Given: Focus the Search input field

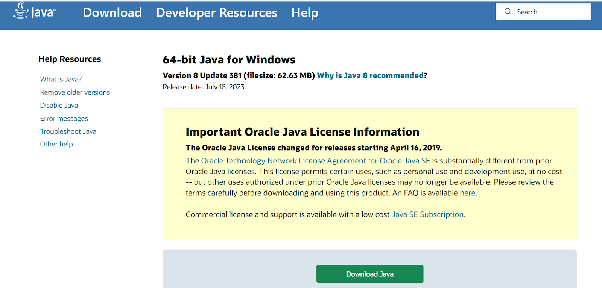Looking at the screenshot, I should point(543,12).
